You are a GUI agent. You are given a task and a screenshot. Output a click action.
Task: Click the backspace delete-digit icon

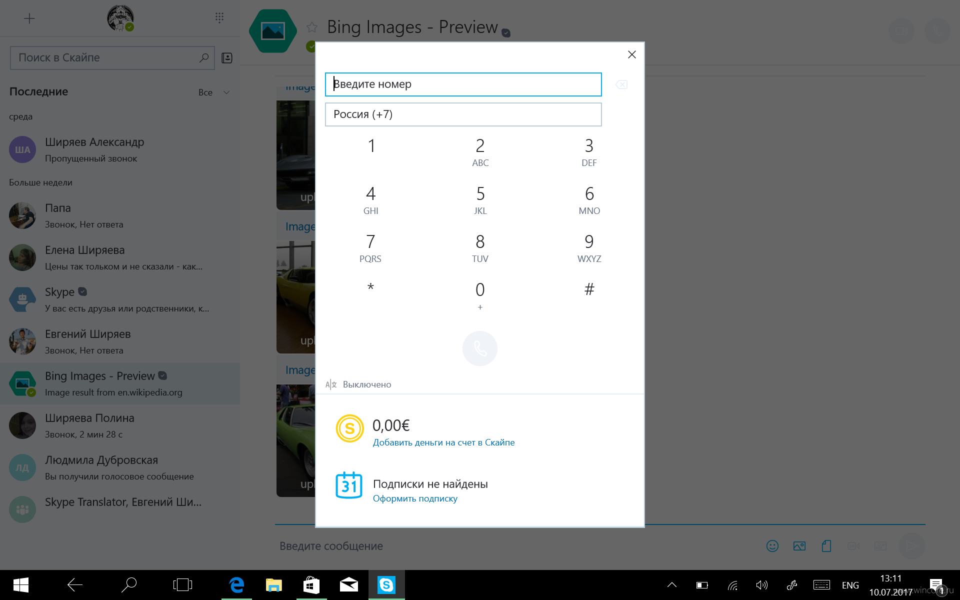click(621, 84)
